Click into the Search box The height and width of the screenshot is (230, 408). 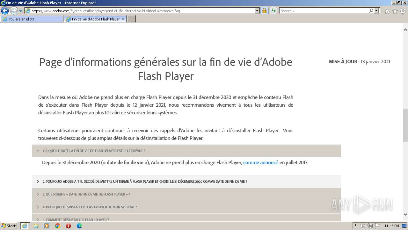[324, 11]
